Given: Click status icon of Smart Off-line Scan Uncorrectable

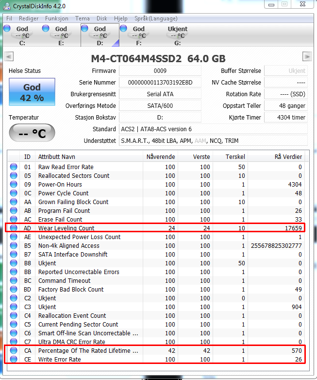Looking at the screenshot, I should (14, 333).
